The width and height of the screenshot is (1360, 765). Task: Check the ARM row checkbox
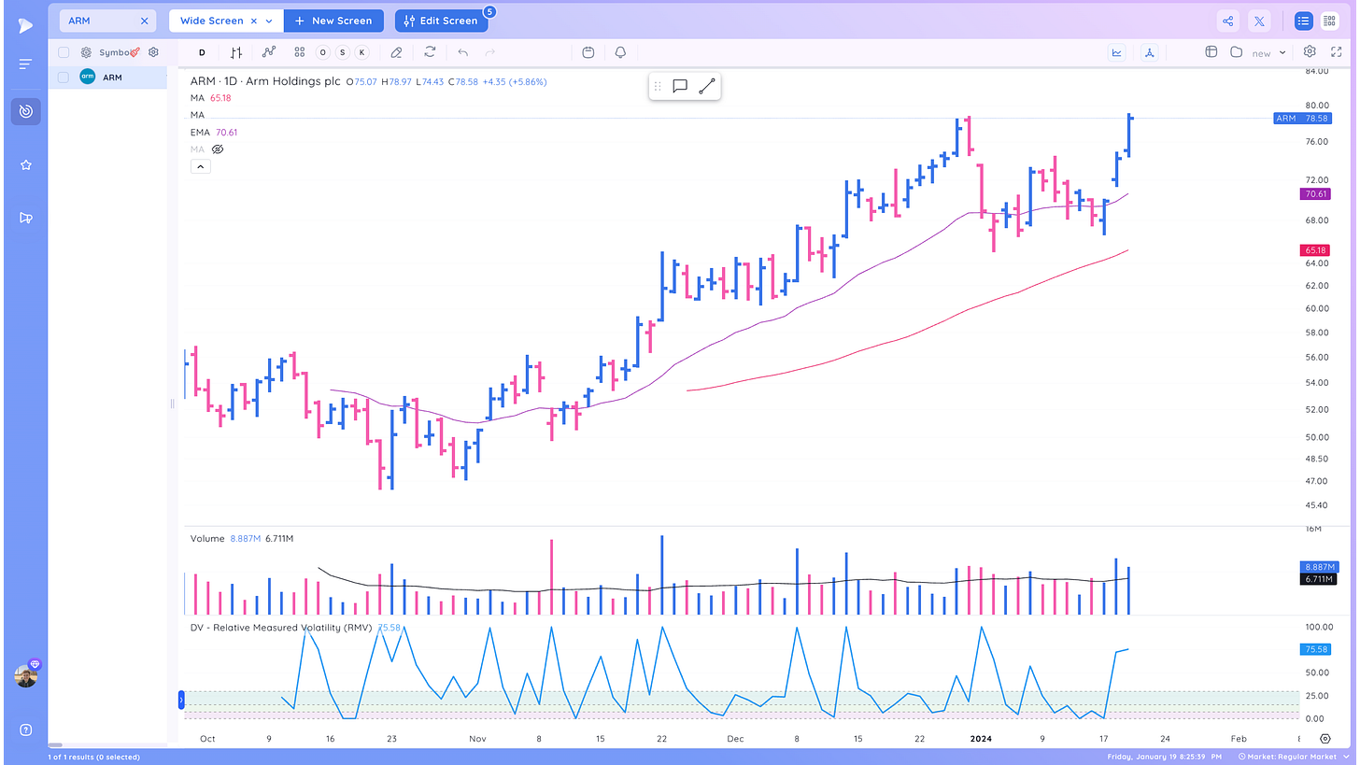[x=64, y=78]
